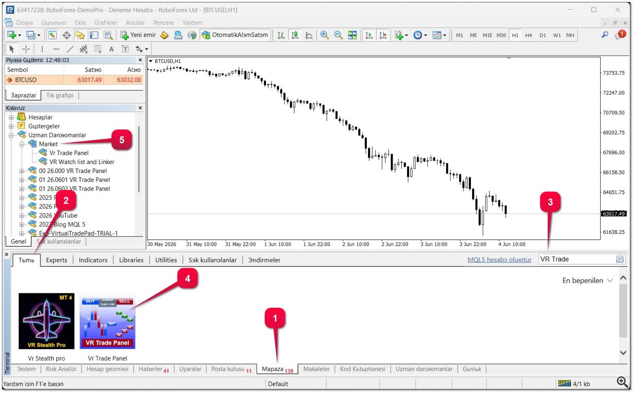Collapse the Market tree node

click(22, 144)
